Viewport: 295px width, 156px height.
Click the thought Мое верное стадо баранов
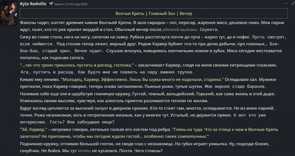(x=236, y=87)
